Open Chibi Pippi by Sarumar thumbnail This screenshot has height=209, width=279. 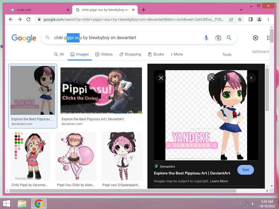pos(30,156)
